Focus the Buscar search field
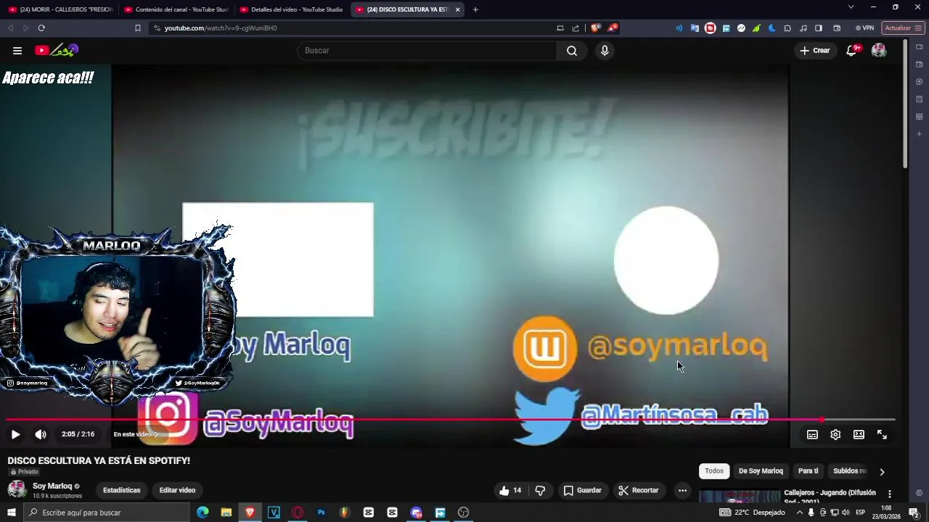Viewport: 929px width, 522px height. click(x=428, y=51)
